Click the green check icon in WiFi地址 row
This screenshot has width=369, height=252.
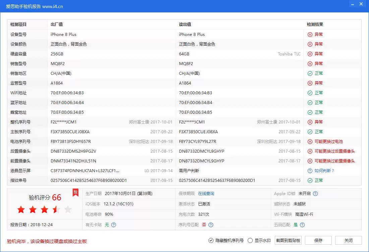click(310, 93)
